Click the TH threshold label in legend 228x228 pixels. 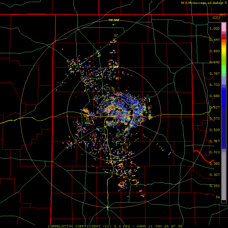[x=218, y=197]
